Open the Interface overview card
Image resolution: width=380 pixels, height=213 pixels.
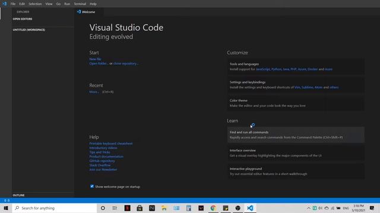coord(296,153)
